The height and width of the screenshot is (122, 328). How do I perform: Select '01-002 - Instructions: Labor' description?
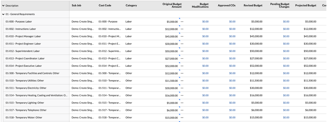tap(21, 29)
